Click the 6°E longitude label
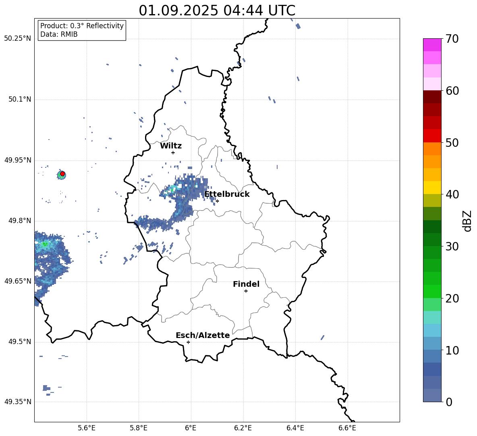477x436 pixels. point(191,428)
